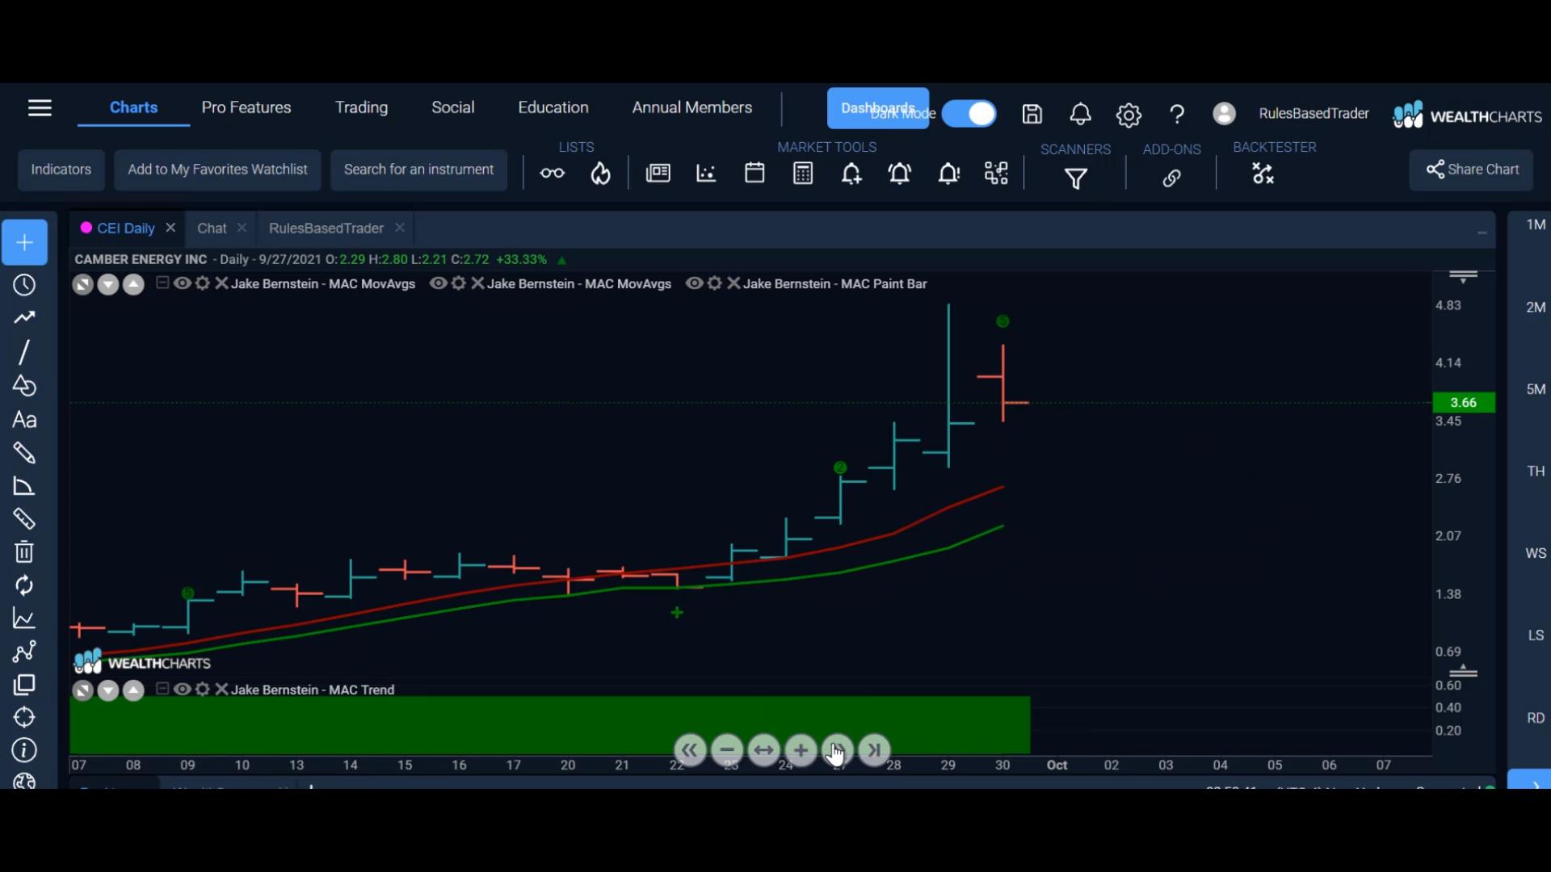Image resolution: width=1551 pixels, height=872 pixels.
Task: Minimize first MovAvgs indicator legend box
Action: [x=162, y=283]
